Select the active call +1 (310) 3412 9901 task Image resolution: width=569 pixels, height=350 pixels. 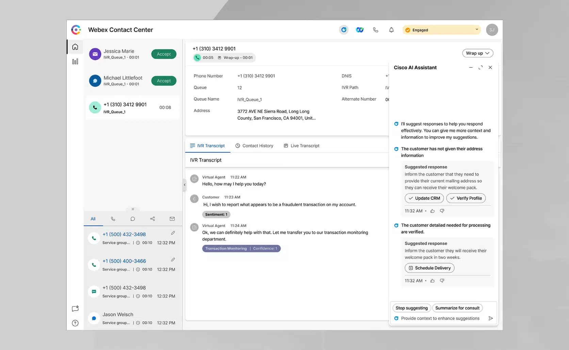[x=133, y=108]
